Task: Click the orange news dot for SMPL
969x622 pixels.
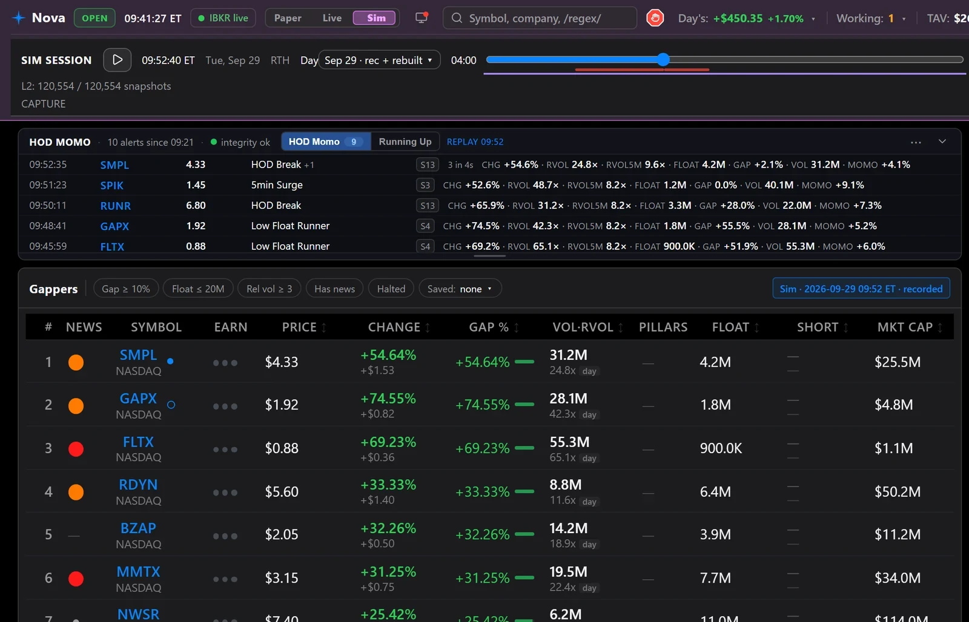Action: [76, 362]
